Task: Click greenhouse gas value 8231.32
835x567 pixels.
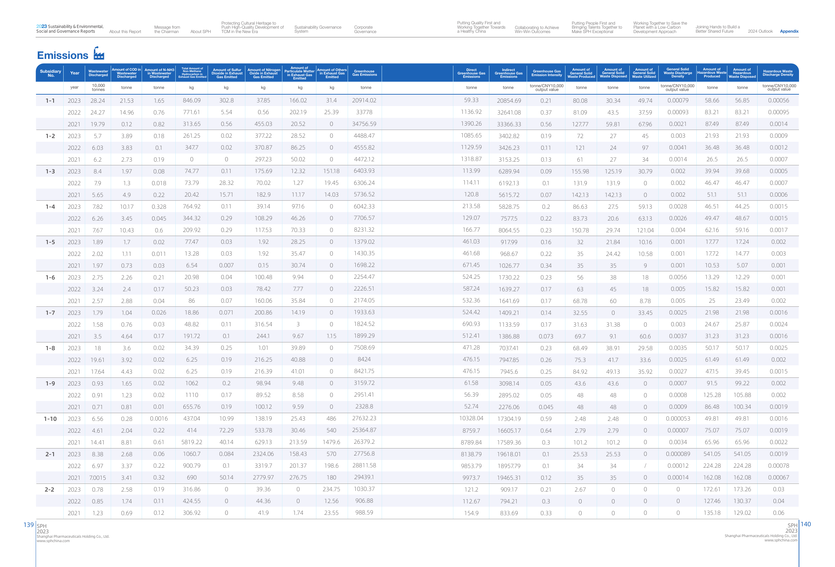Action: point(364,230)
